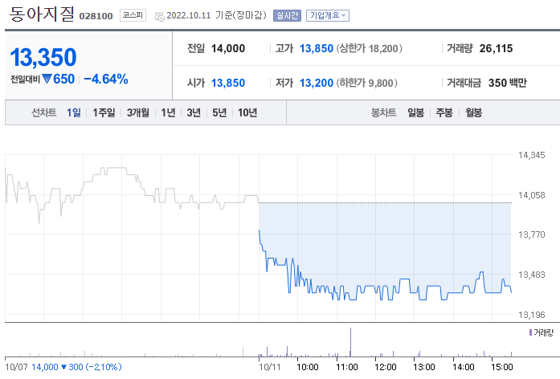
Task: Click the percent change -4.64%
Action: point(106,79)
